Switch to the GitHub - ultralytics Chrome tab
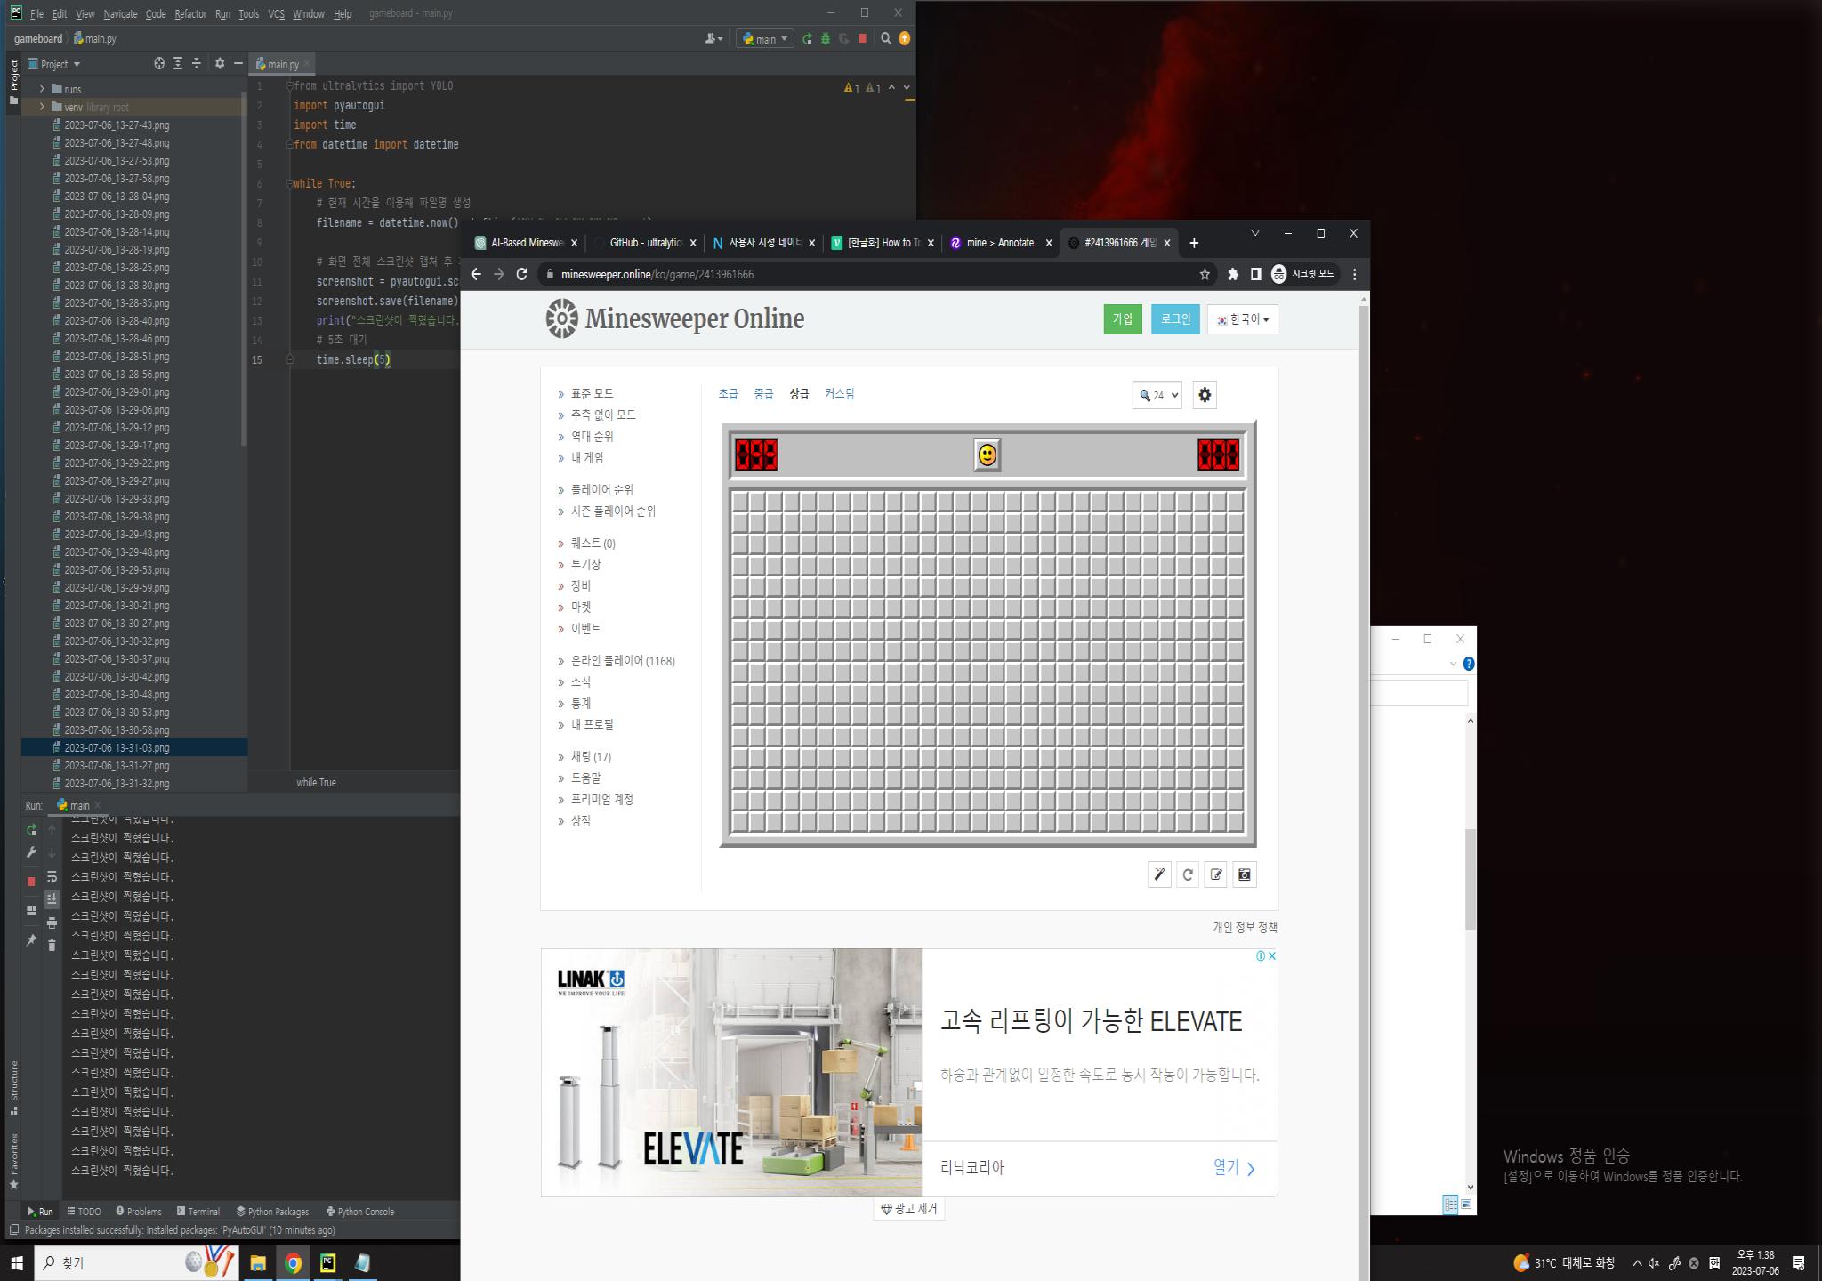Viewport: 1822px width, 1281px height. click(x=646, y=243)
